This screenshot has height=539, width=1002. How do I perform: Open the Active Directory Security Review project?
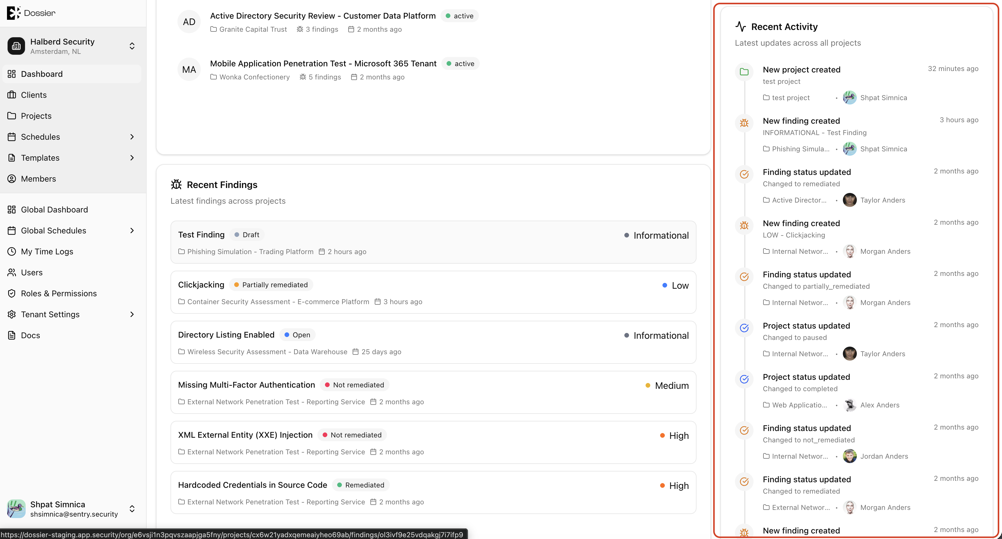click(x=322, y=16)
